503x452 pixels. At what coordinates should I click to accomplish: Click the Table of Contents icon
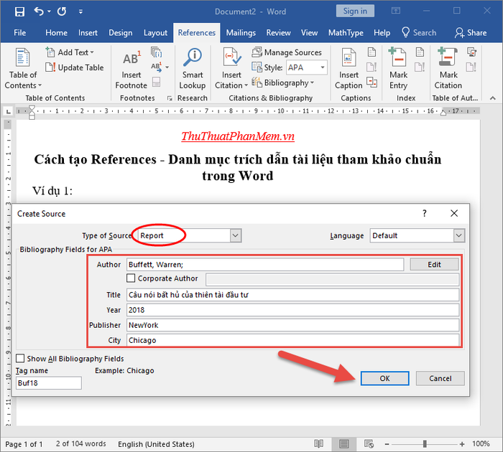click(x=23, y=57)
